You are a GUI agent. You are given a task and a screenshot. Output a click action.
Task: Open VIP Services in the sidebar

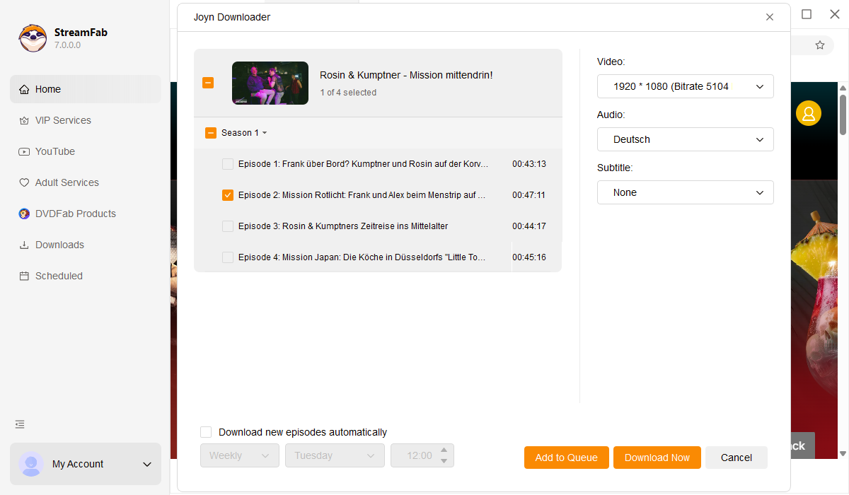pos(63,120)
